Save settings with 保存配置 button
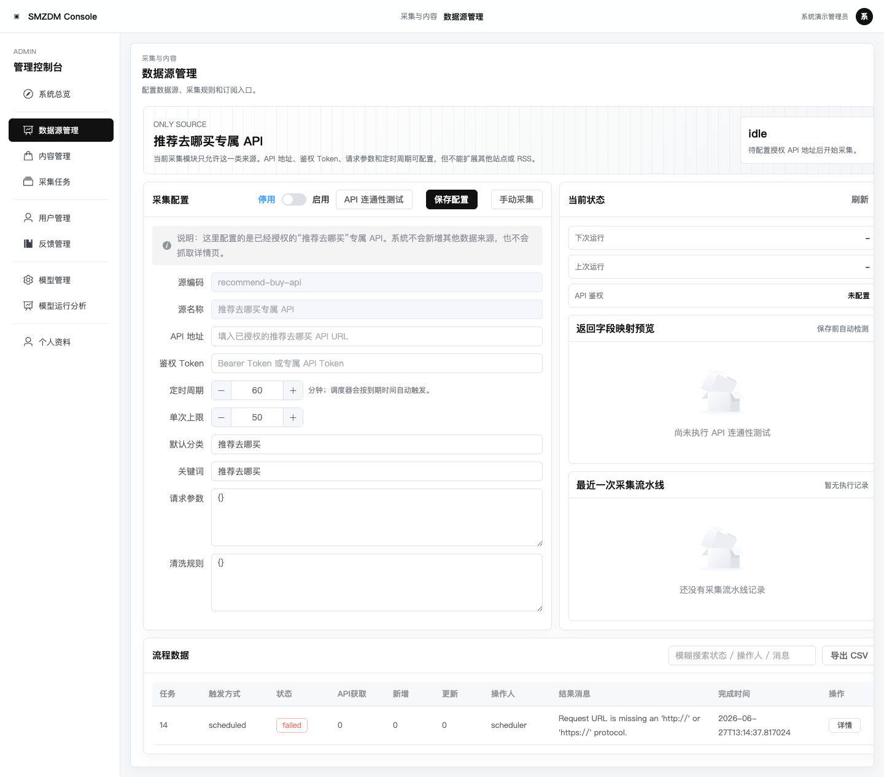This screenshot has height=777, width=884. point(451,199)
